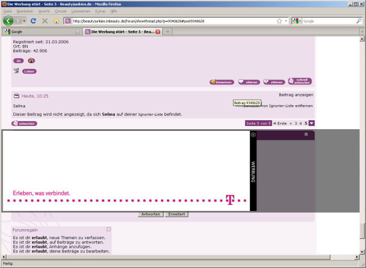Click the 'Loben' praise button

tap(29, 71)
